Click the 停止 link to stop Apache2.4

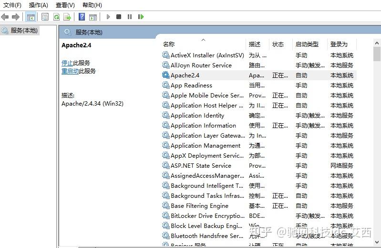[67, 63]
